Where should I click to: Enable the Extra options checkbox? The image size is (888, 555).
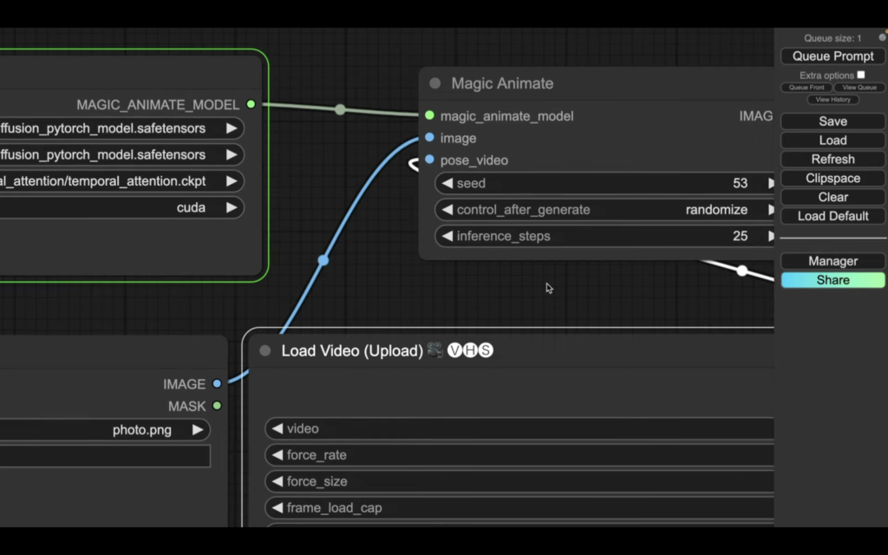860,75
